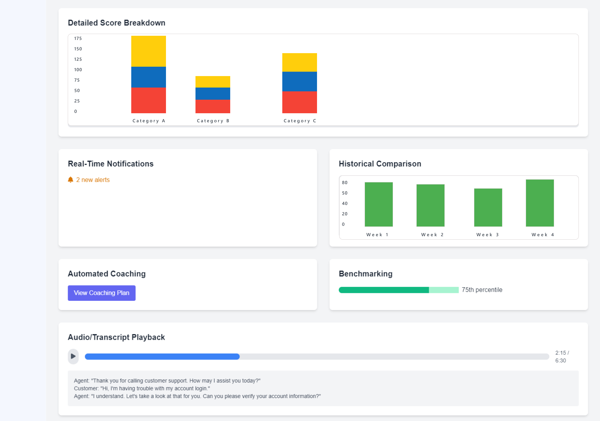Open the 2 new alerts notice
The height and width of the screenshot is (421, 600).
[x=93, y=180]
